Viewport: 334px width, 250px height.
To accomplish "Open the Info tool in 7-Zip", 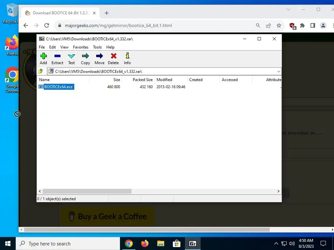I will pyautogui.click(x=127, y=59).
